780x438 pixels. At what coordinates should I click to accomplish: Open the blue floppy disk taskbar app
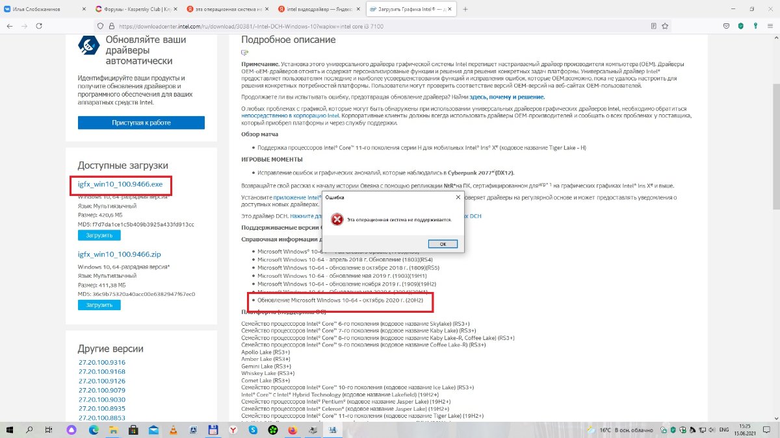click(213, 429)
